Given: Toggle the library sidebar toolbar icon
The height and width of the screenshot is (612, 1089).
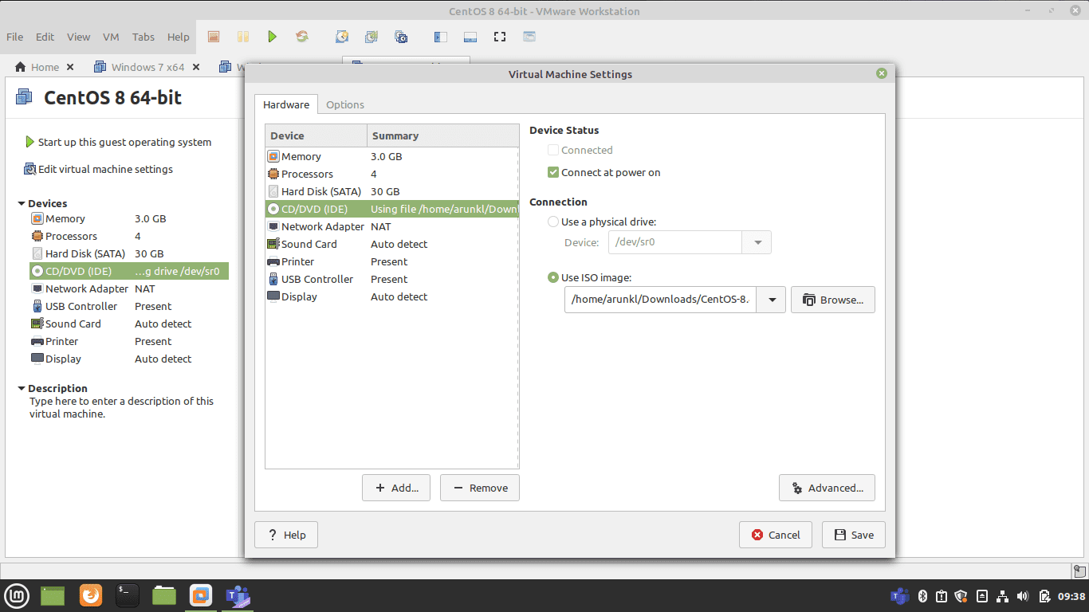Looking at the screenshot, I should [x=440, y=37].
